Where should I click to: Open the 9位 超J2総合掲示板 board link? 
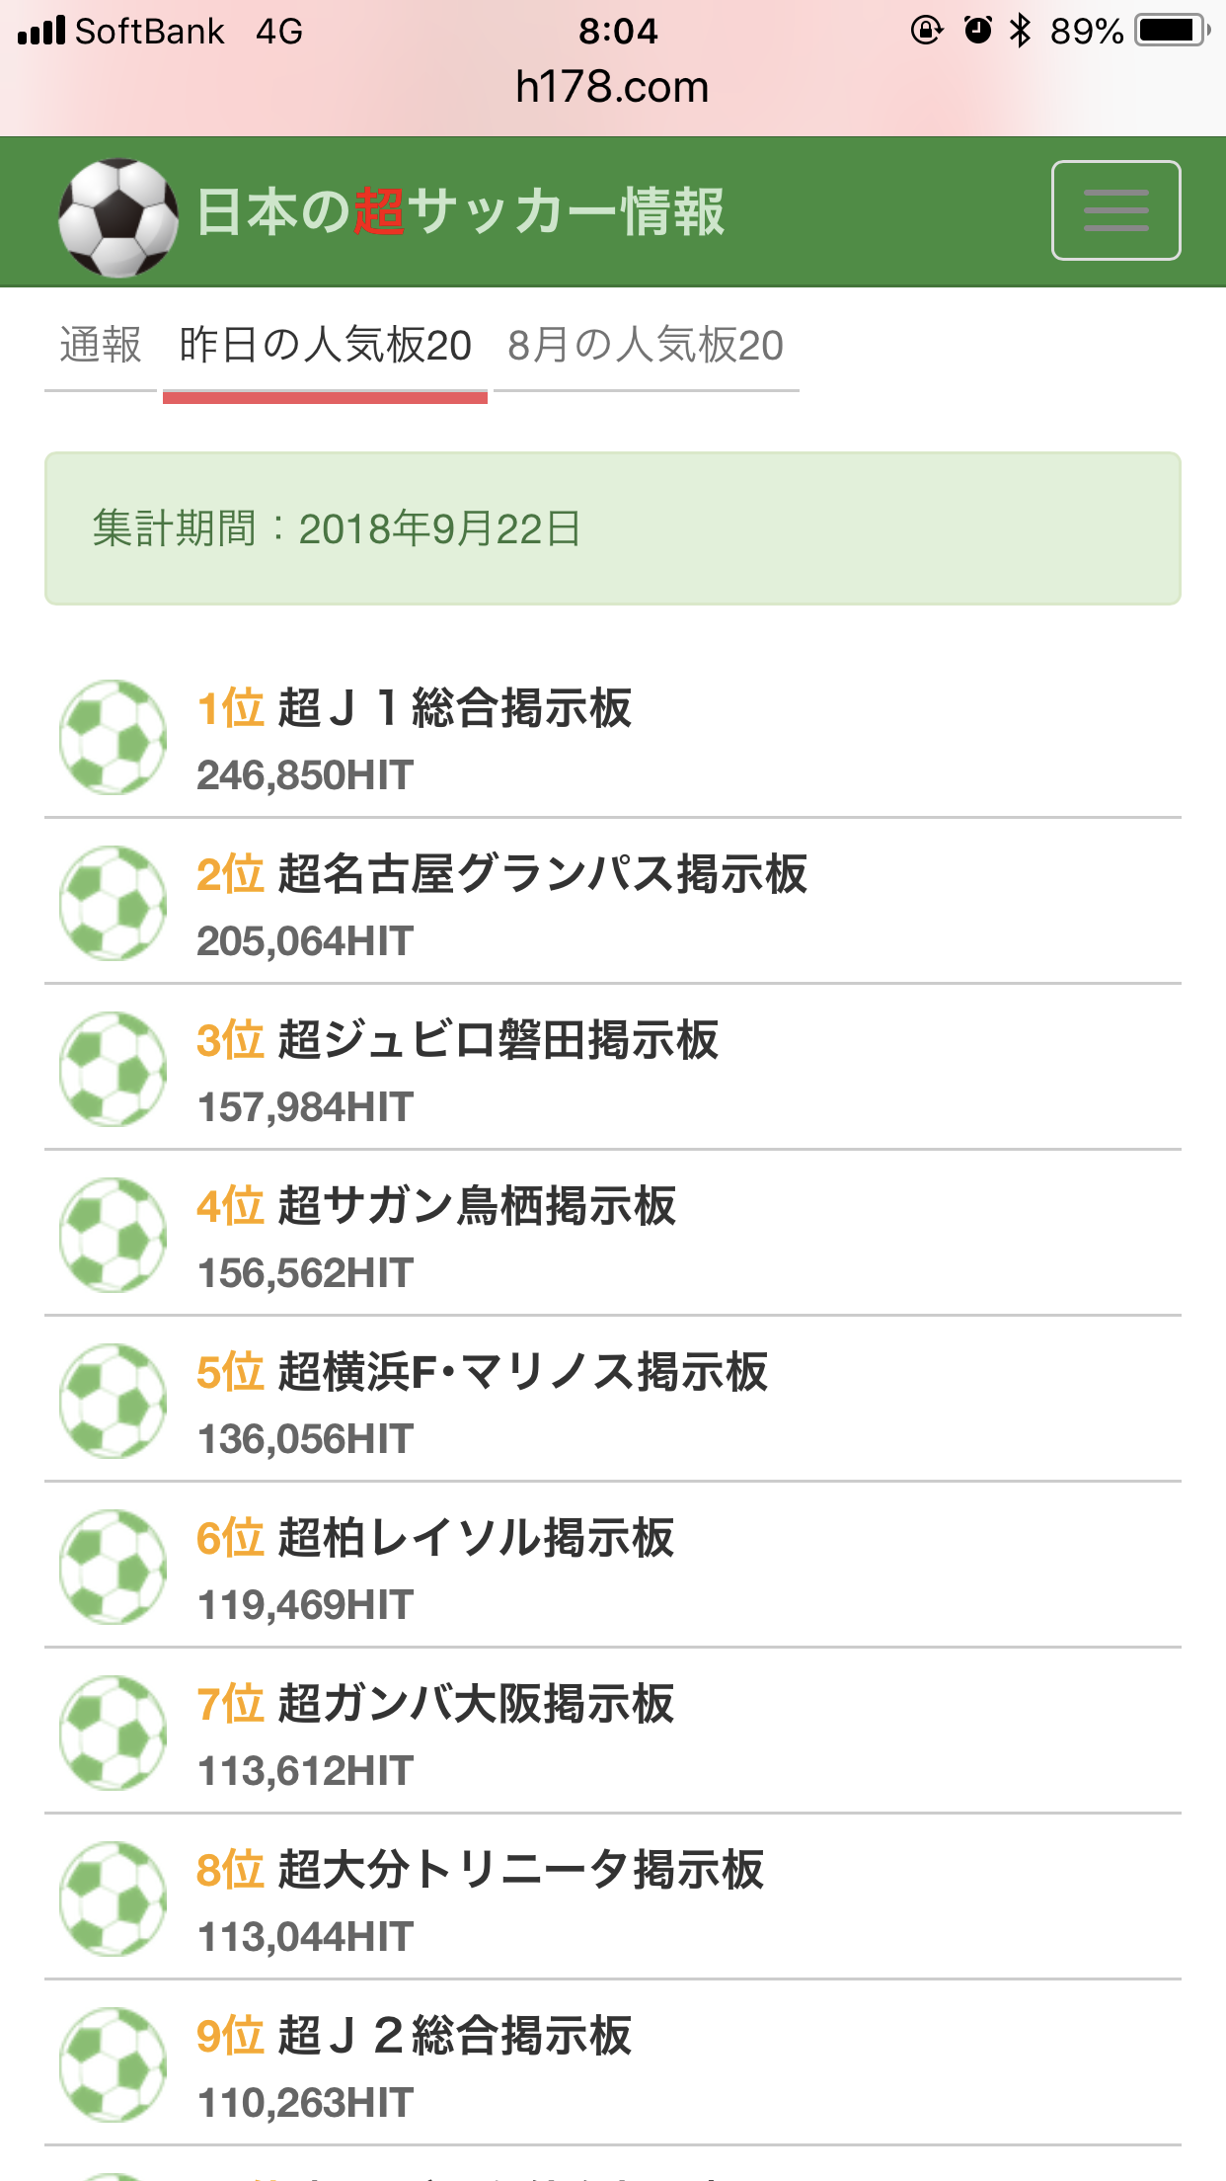(x=454, y=2036)
